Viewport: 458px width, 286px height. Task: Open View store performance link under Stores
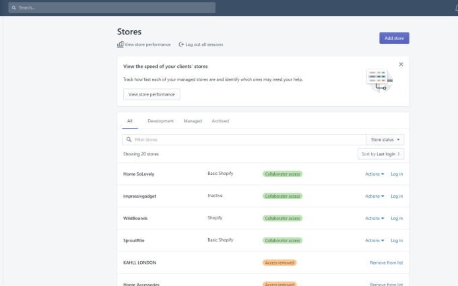pyautogui.click(x=148, y=44)
